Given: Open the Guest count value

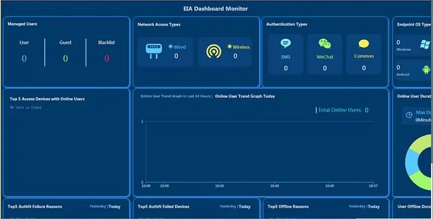Looking at the screenshot, I should [x=65, y=58].
